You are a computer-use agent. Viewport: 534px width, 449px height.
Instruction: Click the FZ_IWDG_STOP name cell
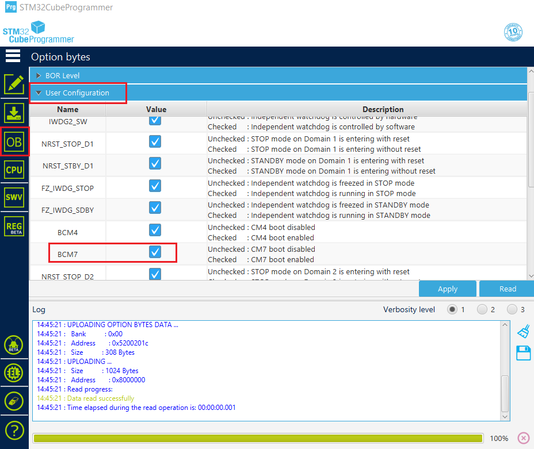pyautogui.click(x=67, y=189)
